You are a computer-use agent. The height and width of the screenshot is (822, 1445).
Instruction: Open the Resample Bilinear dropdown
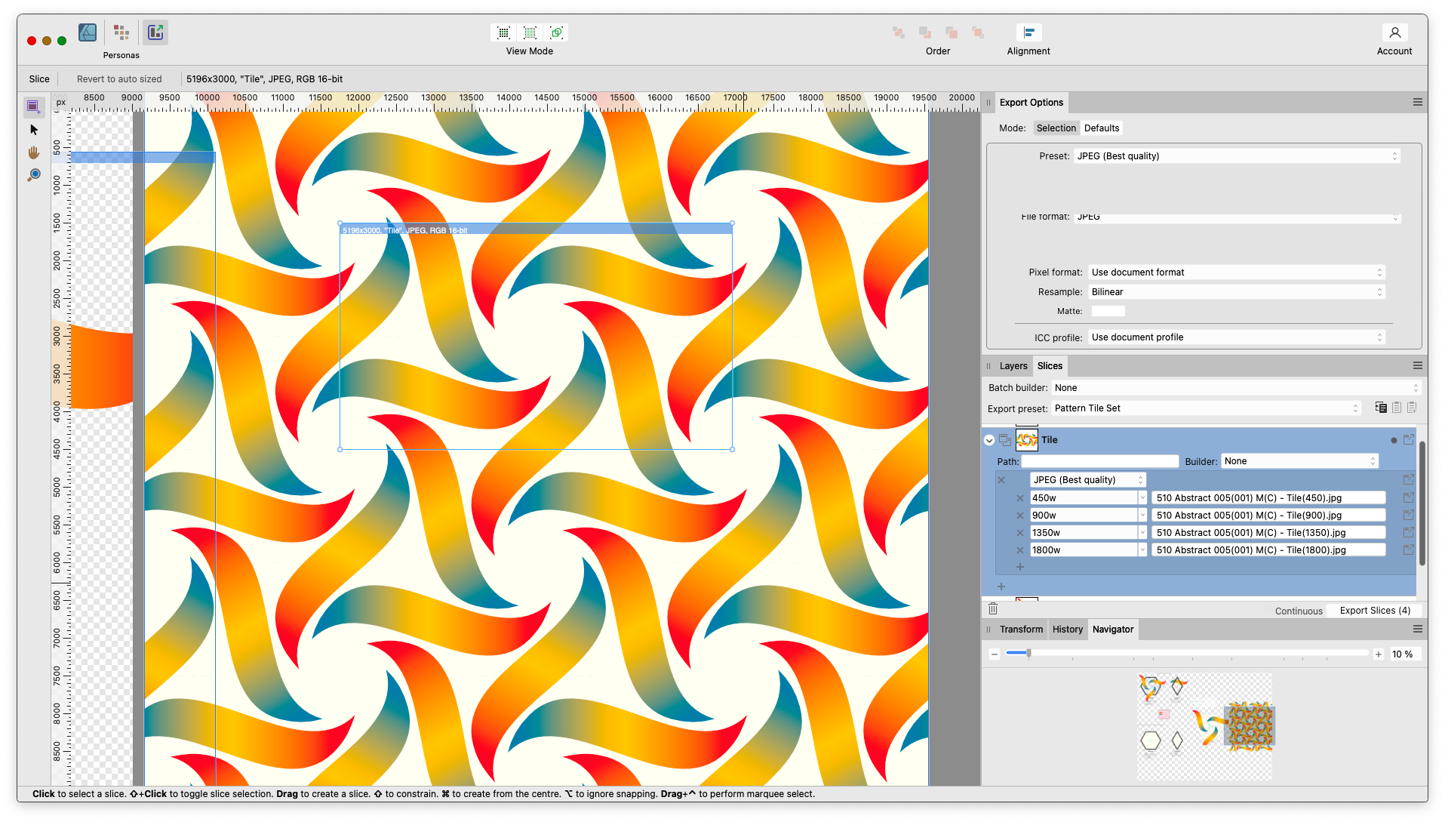[1237, 292]
